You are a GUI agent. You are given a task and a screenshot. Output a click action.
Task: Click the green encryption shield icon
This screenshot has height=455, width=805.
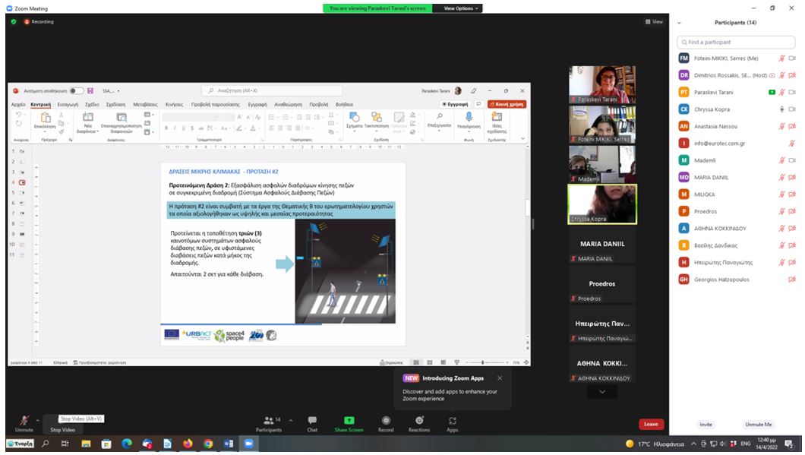pos(14,21)
